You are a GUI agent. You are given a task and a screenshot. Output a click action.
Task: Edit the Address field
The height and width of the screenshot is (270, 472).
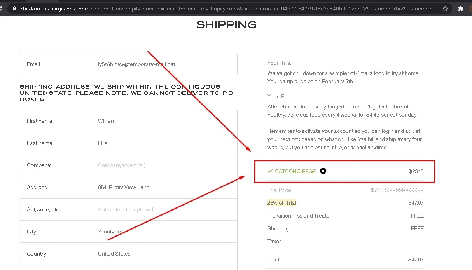tap(129, 187)
